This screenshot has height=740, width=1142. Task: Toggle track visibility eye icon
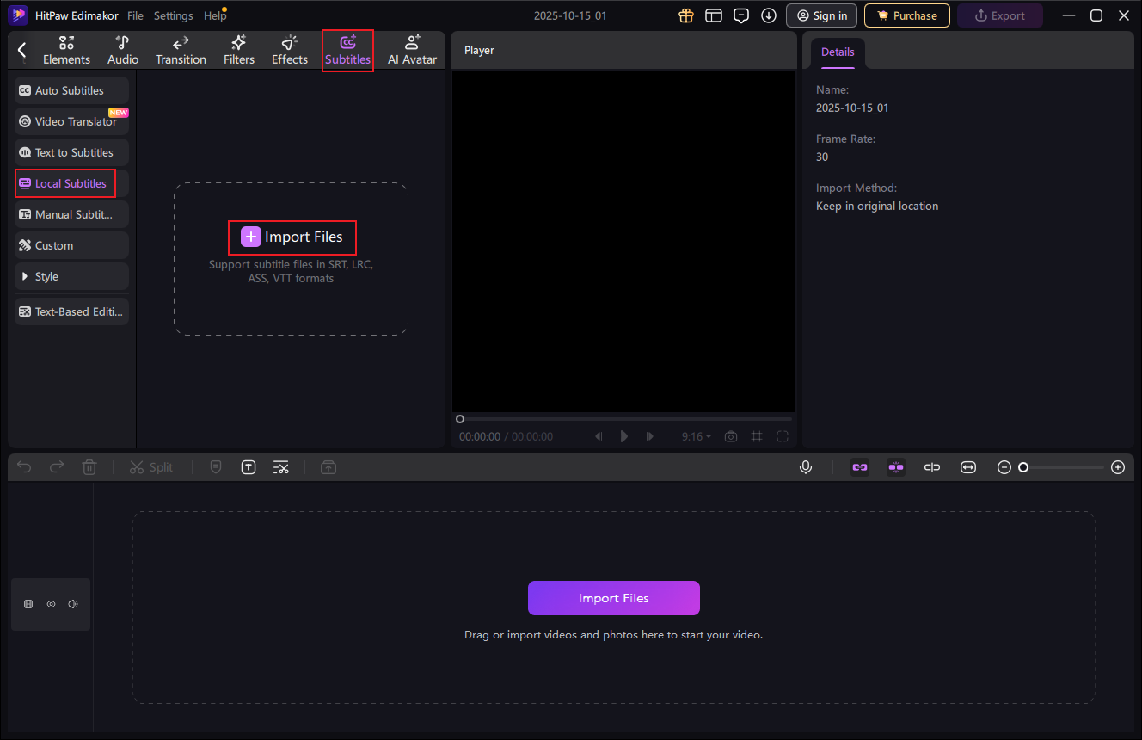click(51, 604)
